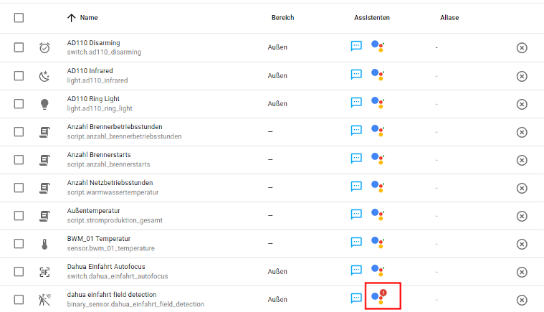Remove AD110 Ring Light using the circled X

522,103
